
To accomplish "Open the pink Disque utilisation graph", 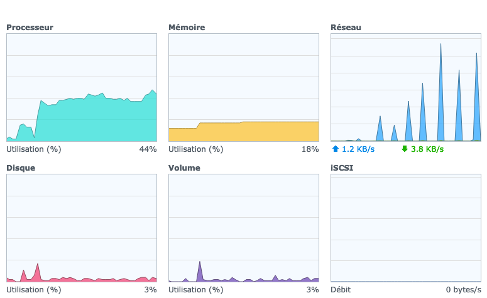I will pos(82,228).
